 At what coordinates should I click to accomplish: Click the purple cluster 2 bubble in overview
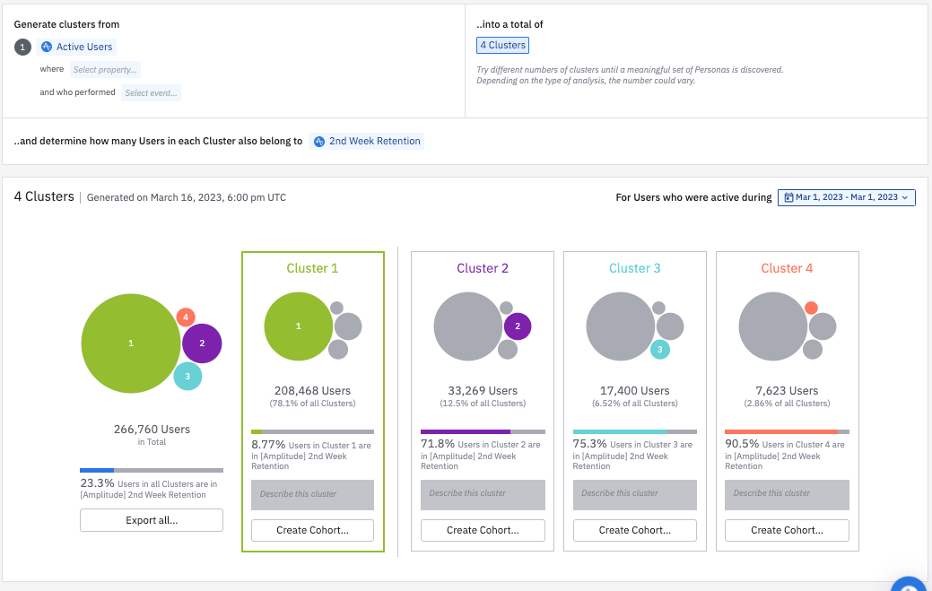202,343
